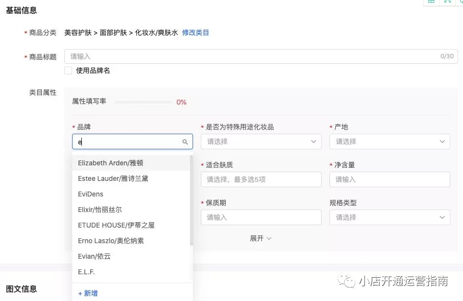Pick ETUDE HOUSE/伊蒂之屋 brand

(131, 225)
